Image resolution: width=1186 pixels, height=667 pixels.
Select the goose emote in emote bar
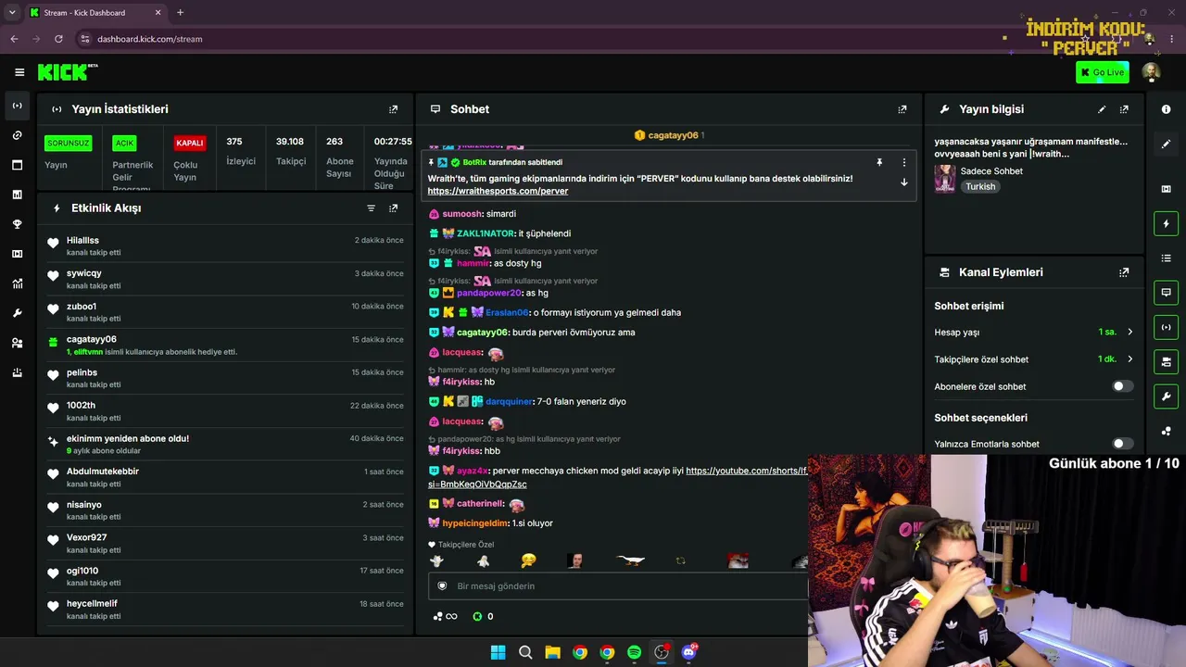[x=630, y=560]
